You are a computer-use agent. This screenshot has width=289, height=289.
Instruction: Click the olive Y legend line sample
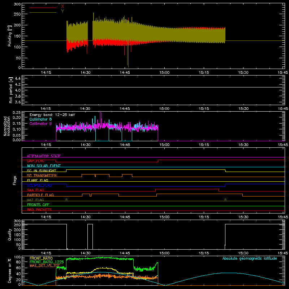click(43, 12)
